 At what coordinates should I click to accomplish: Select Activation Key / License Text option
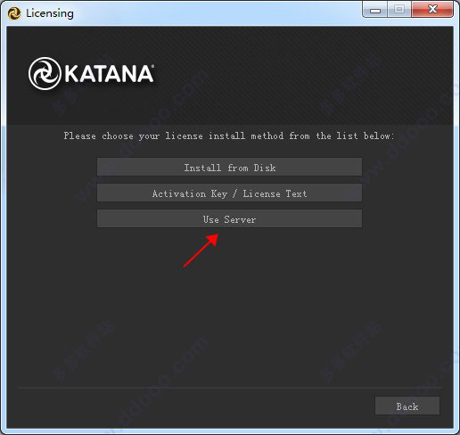click(x=229, y=193)
